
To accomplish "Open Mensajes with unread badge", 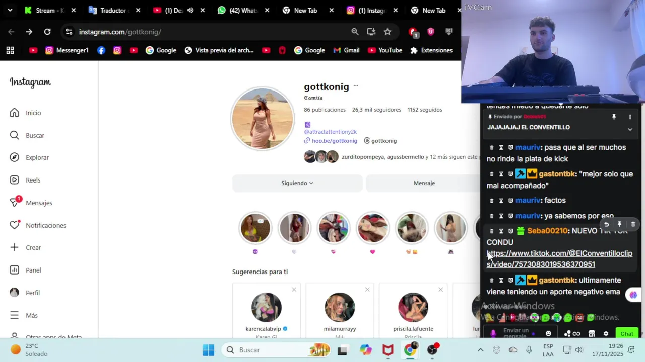I will [31, 203].
